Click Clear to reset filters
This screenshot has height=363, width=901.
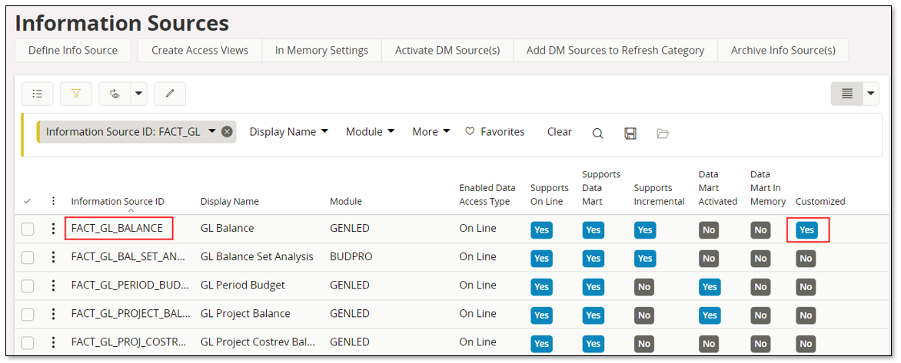[559, 132]
